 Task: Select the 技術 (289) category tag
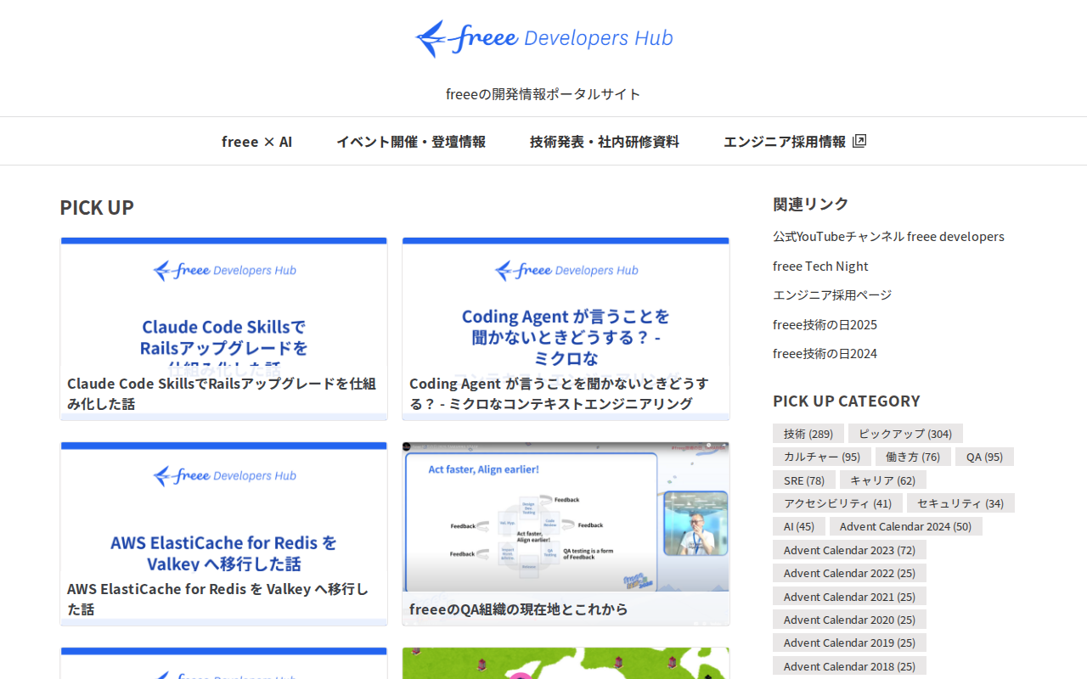[x=808, y=434]
